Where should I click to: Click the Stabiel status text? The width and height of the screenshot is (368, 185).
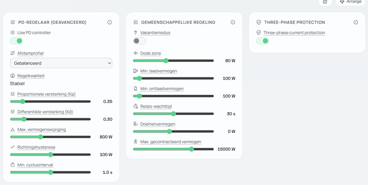pos(17,84)
